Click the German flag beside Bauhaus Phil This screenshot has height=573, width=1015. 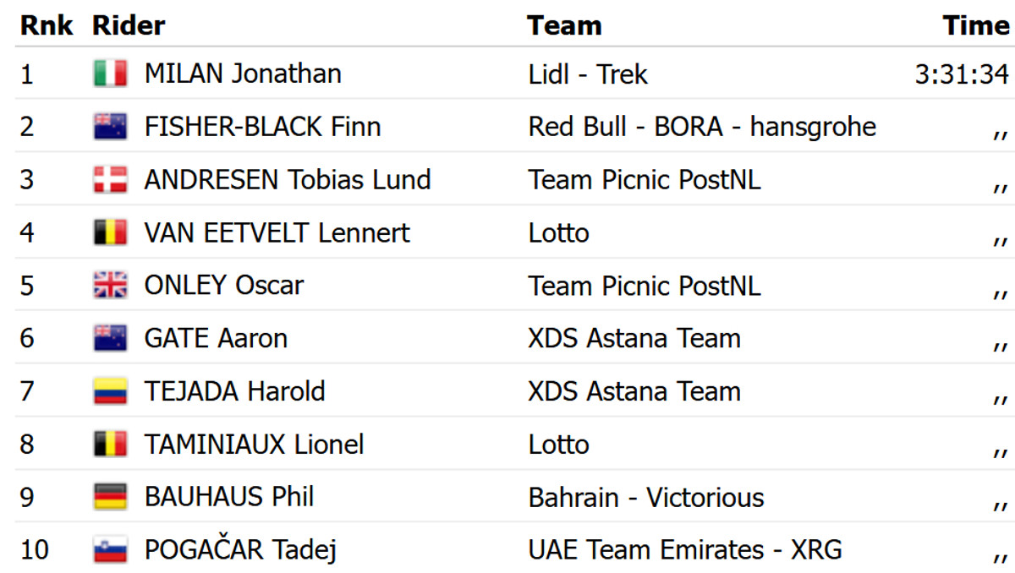[110, 497]
